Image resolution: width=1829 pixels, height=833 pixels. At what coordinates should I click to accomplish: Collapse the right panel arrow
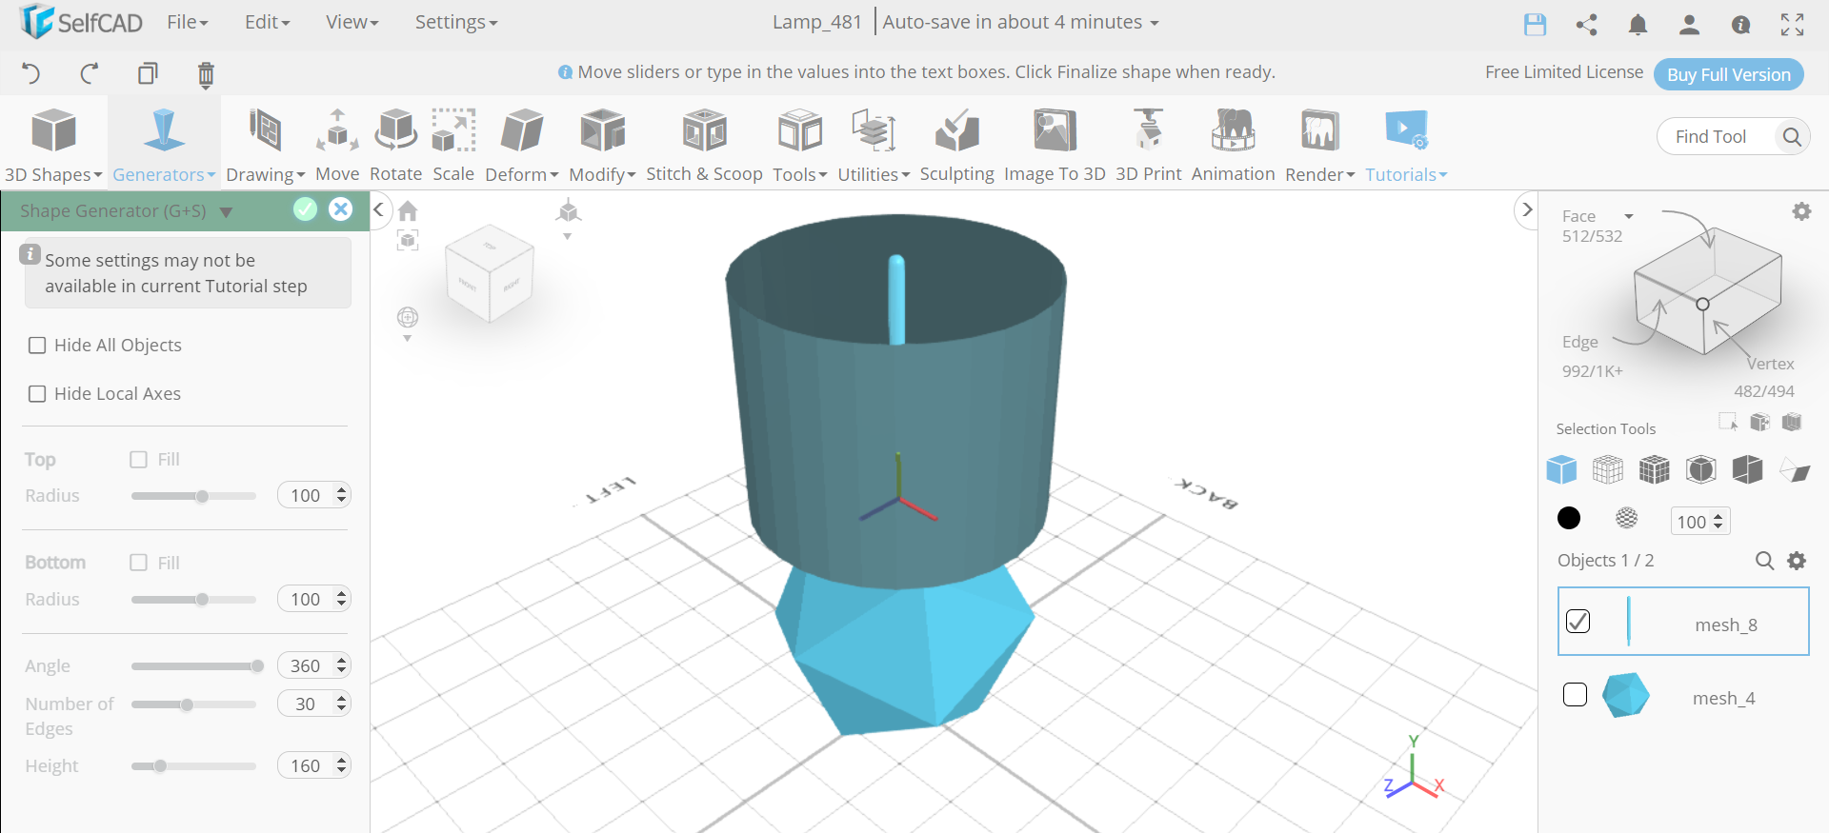click(x=1527, y=209)
